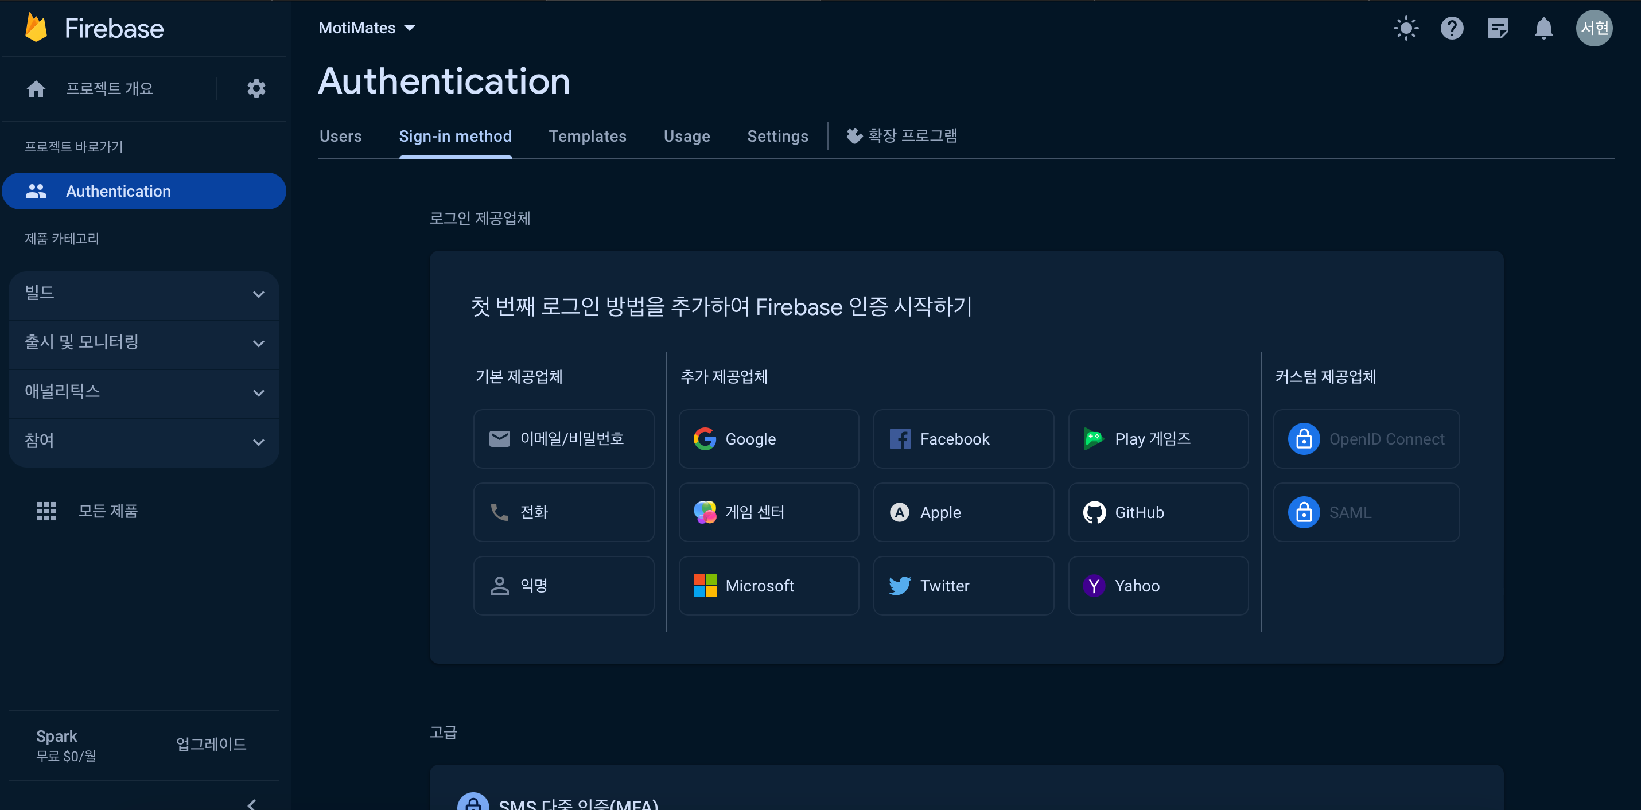Expand the 애널리틱스 category
This screenshot has width=1641, height=810.
point(144,392)
